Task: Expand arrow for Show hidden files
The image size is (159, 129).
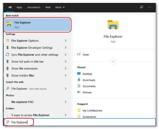Action: pyautogui.click(x=66, y=75)
